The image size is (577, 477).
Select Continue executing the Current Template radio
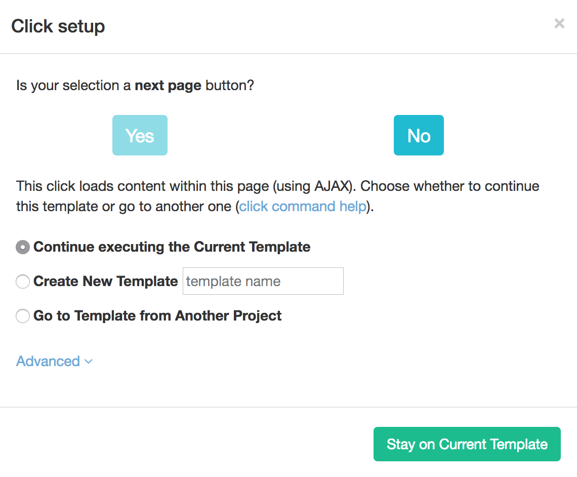pyautogui.click(x=23, y=247)
